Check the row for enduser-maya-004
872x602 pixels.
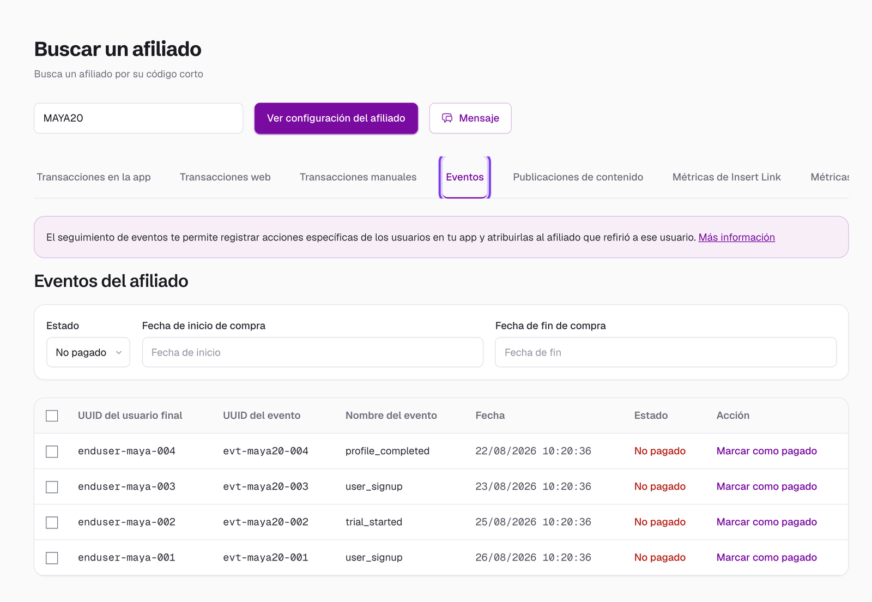[x=52, y=451]
